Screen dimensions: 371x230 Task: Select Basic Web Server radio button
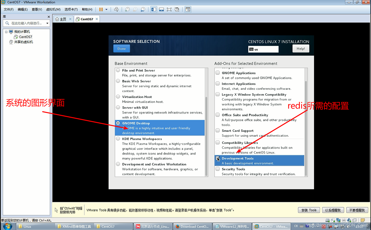[118, 81]
